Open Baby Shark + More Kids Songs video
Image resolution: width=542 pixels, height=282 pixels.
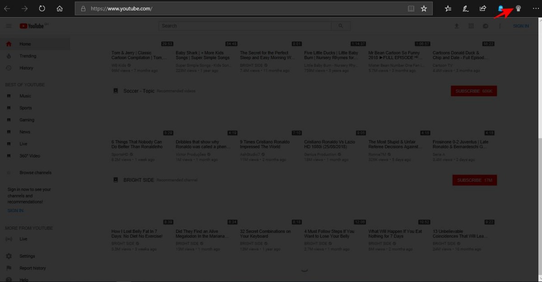coord(203,55)
